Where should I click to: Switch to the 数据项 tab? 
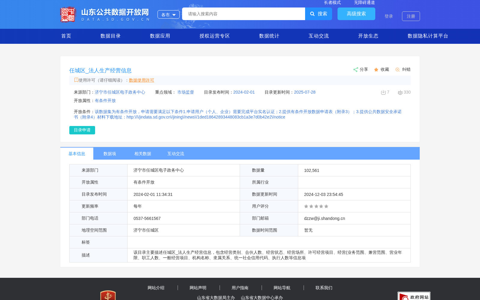click(110, 154)
